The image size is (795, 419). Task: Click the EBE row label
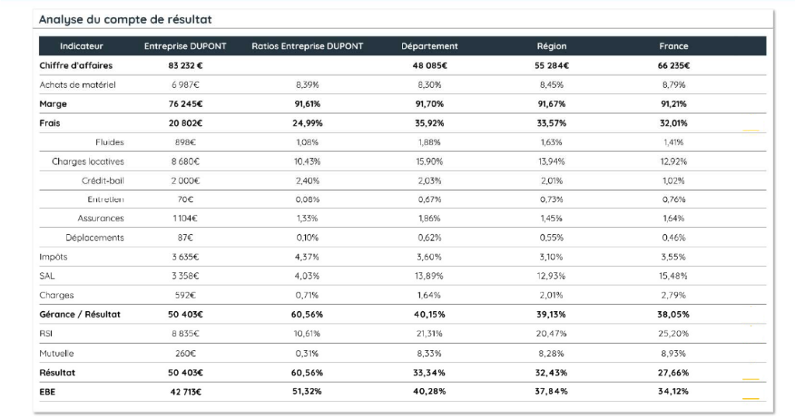tap(47, 392)
